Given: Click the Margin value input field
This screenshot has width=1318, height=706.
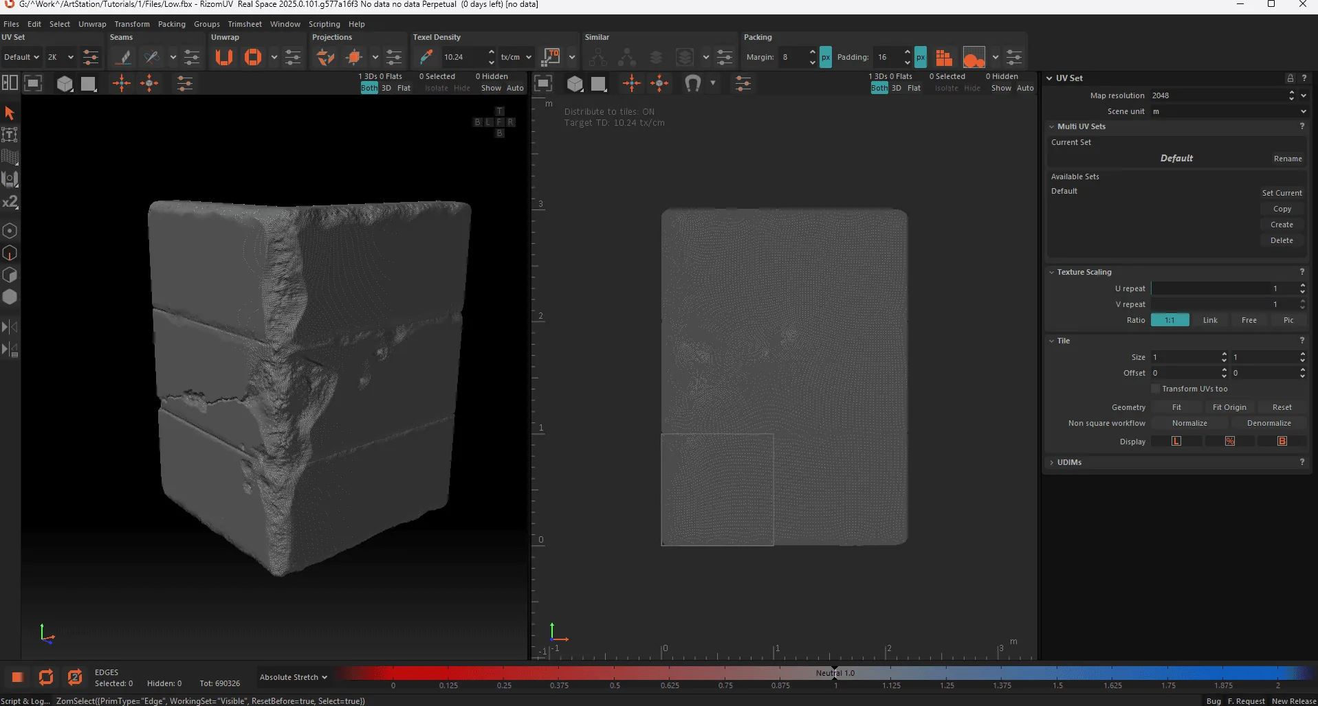Looking at the screenshot, I should click(x=793, y=57).
